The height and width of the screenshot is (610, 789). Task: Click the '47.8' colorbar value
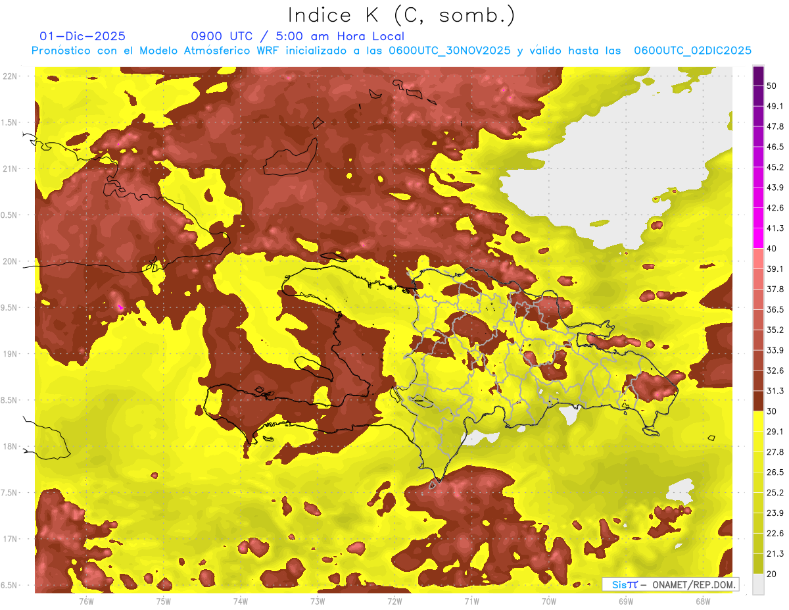tap(775, 126)
